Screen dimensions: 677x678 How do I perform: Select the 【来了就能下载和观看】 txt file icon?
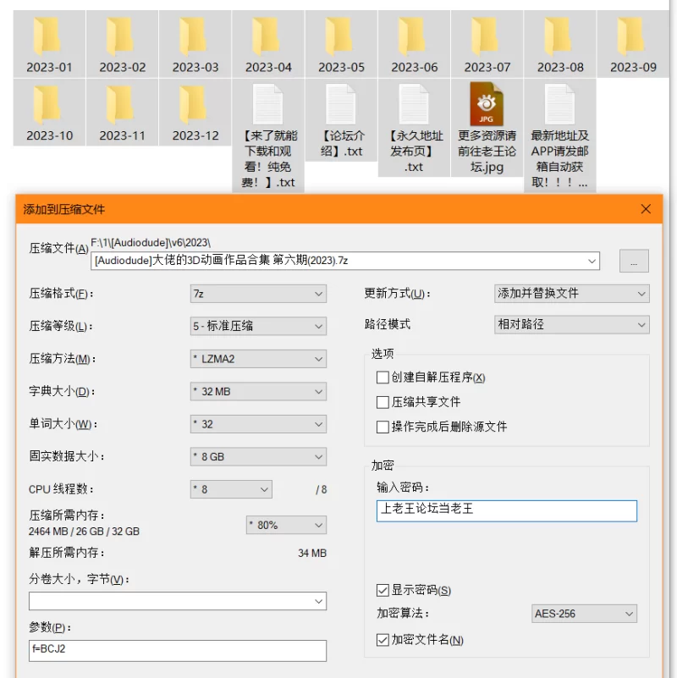coord(267,105)
